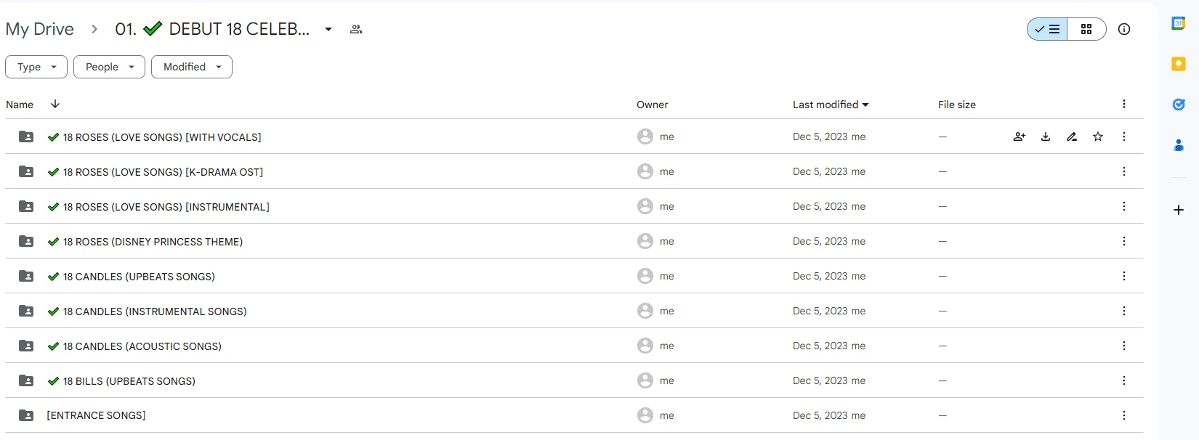Viewport: 1199px width, 440px height.
Task: Rename the 18 ROSES [WITH VOCALS] folder
Action: point(1072,137)
